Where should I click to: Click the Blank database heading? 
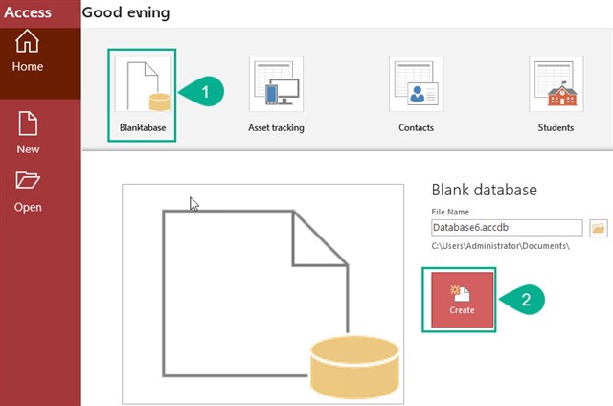[484, 190]
